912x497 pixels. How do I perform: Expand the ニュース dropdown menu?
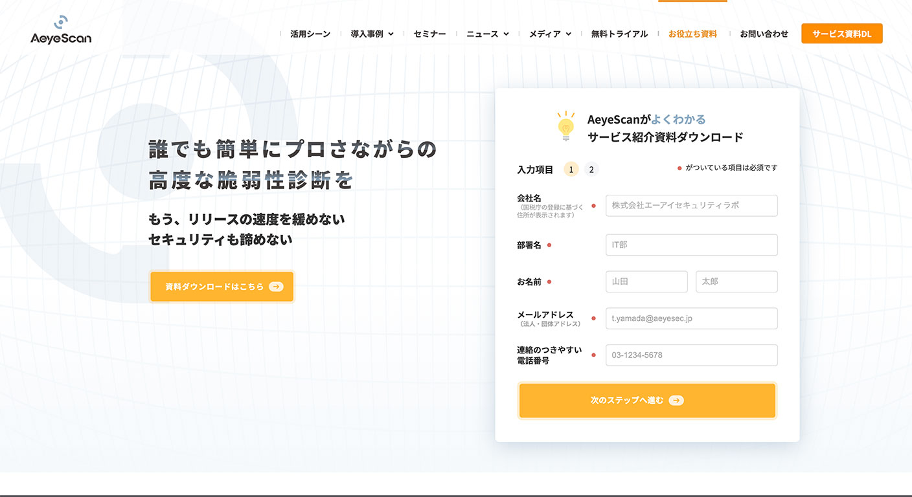[487, 34]
